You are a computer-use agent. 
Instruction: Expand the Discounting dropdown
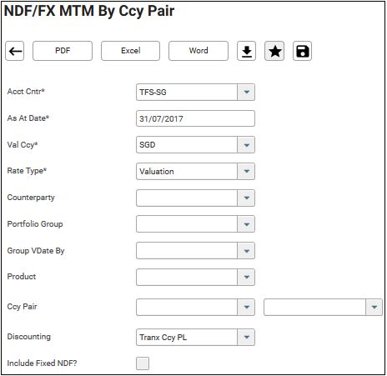[246, 338]
